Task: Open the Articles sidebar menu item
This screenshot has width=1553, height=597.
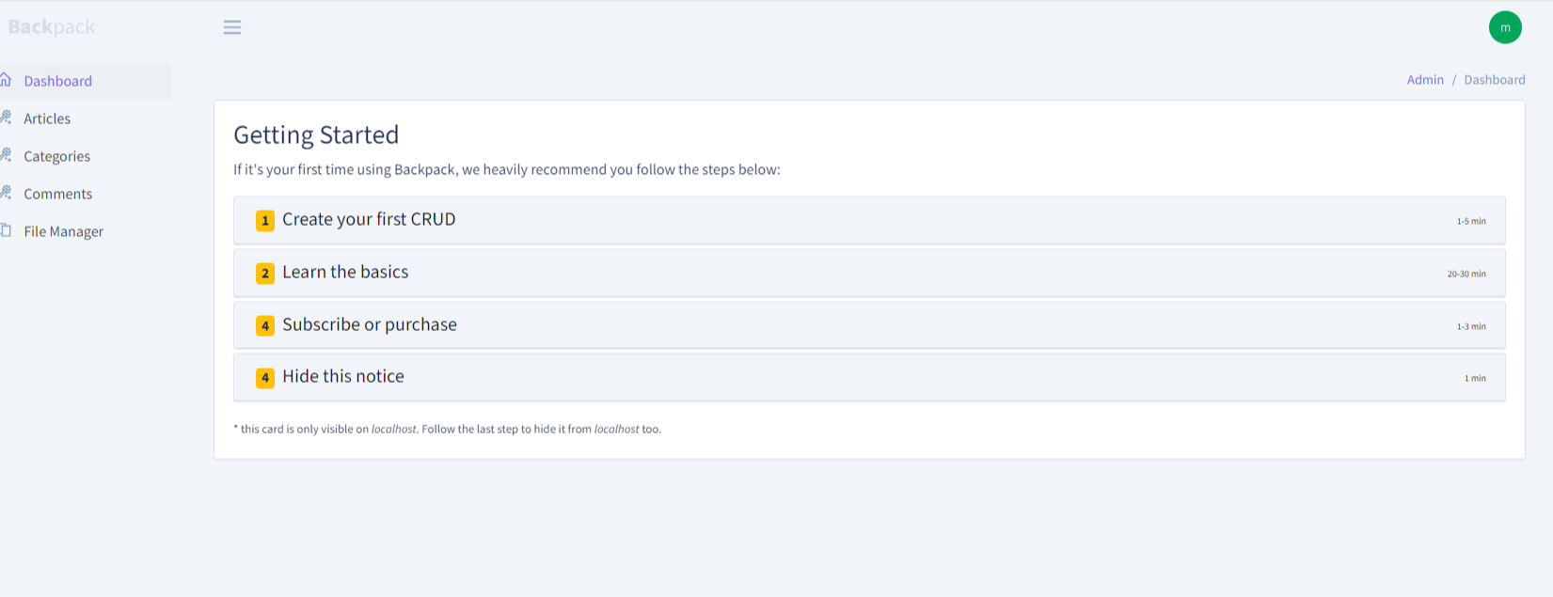Action: click(47, 118)
